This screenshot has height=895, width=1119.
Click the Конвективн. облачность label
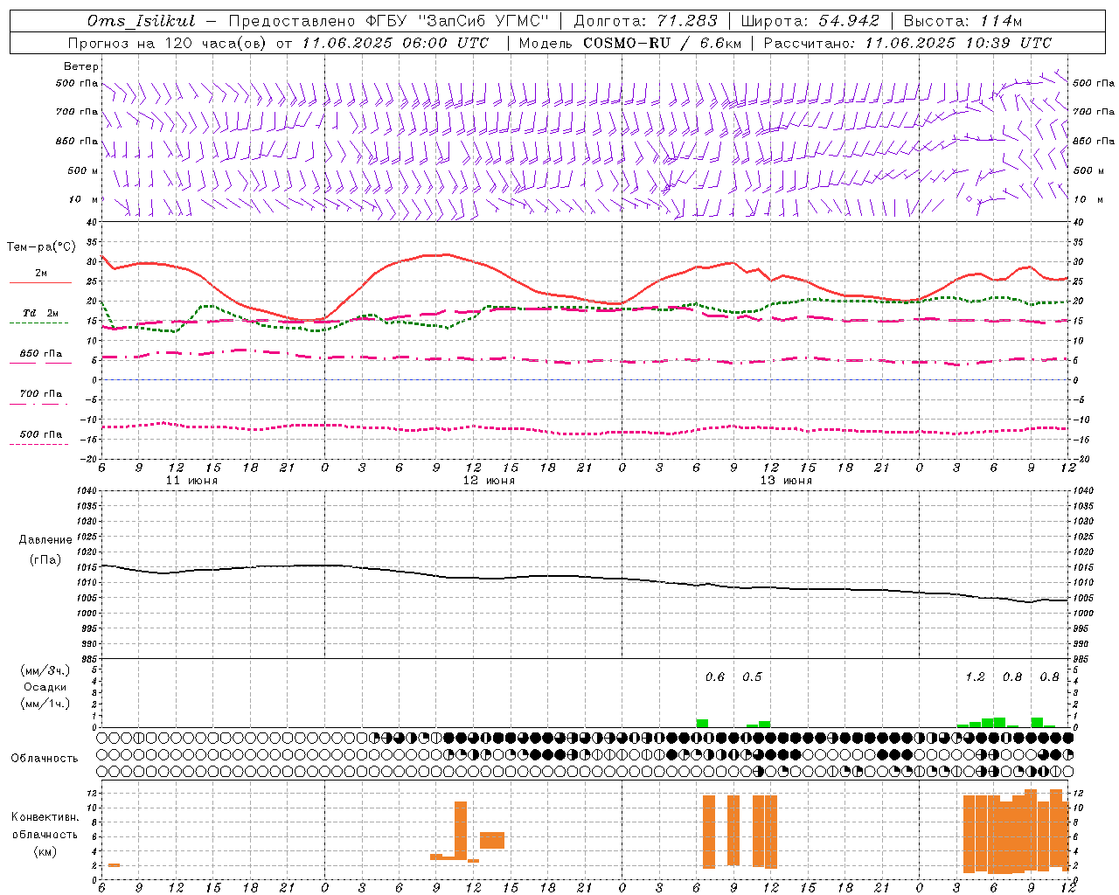(x=45, y=825)
